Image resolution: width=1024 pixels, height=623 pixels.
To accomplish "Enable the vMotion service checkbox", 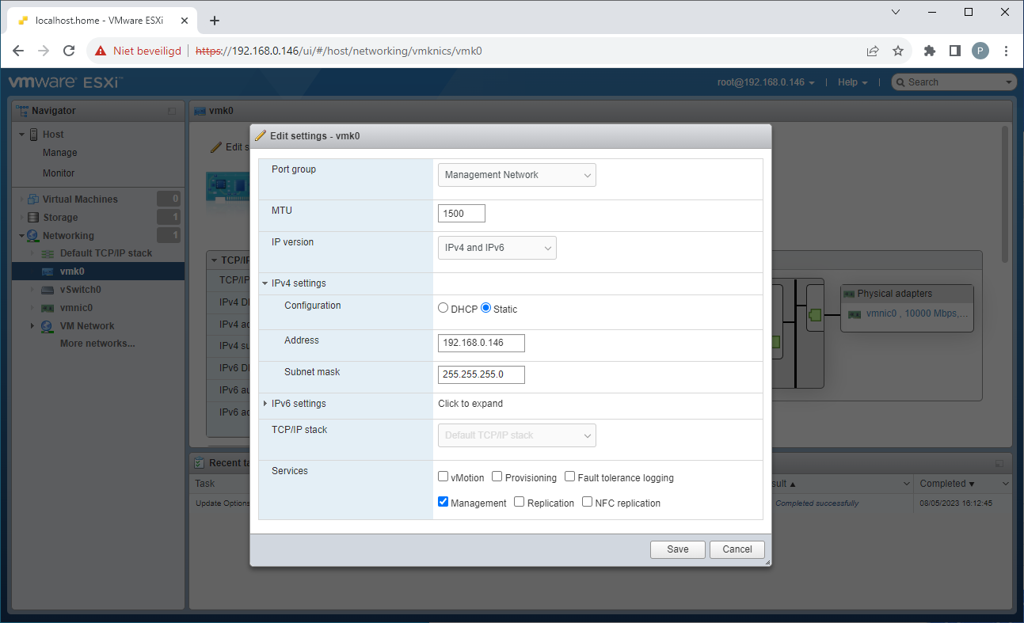I will [x=443, y=476].
